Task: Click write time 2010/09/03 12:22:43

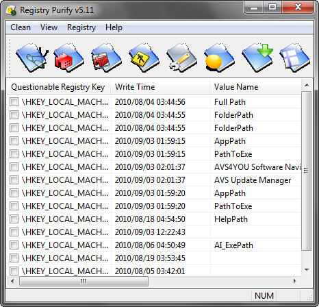Action: pyautogui.click(x=150, y=232)
